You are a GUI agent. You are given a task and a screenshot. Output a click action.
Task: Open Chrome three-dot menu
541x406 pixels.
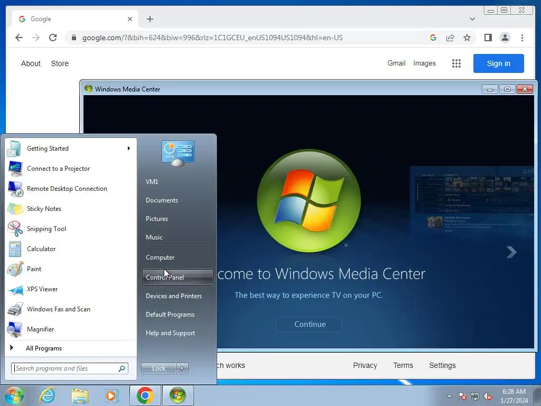[522, 38]
